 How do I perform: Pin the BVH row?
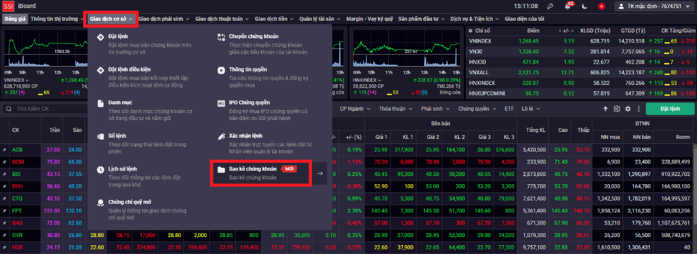tap(4, 186)
